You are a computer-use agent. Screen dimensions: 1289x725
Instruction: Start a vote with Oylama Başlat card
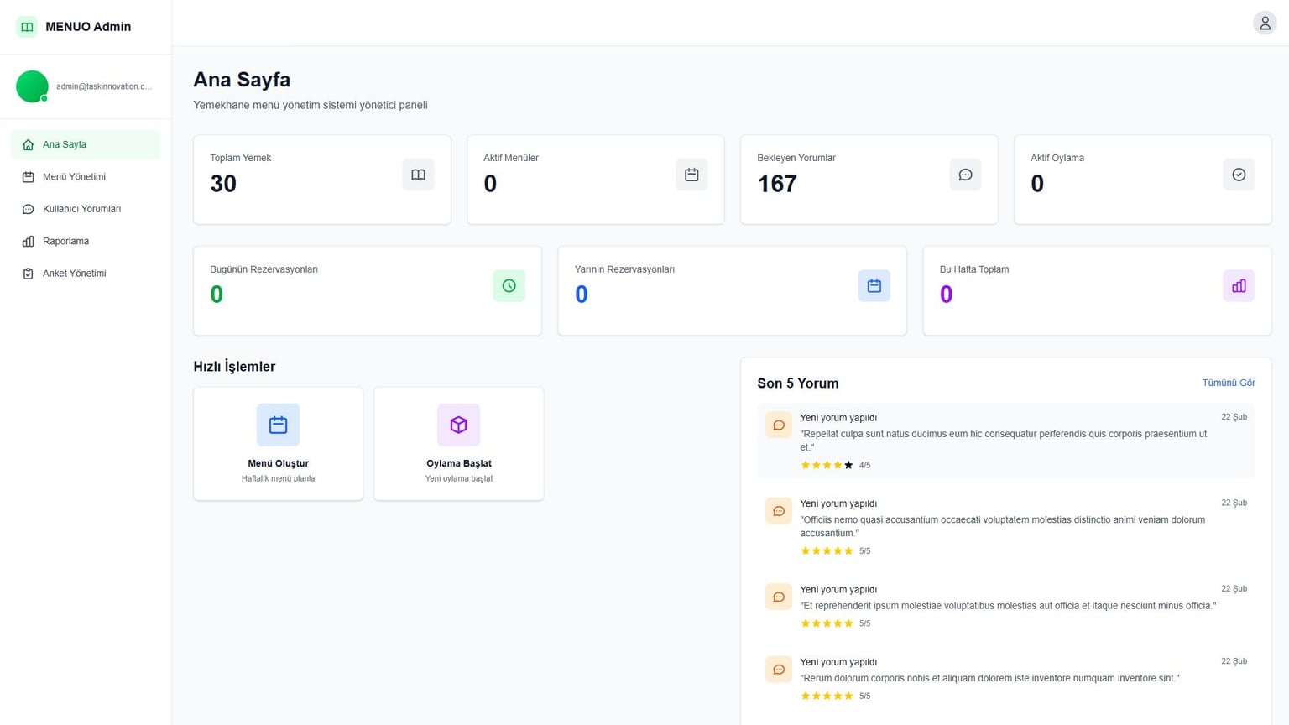pos(459,444)
